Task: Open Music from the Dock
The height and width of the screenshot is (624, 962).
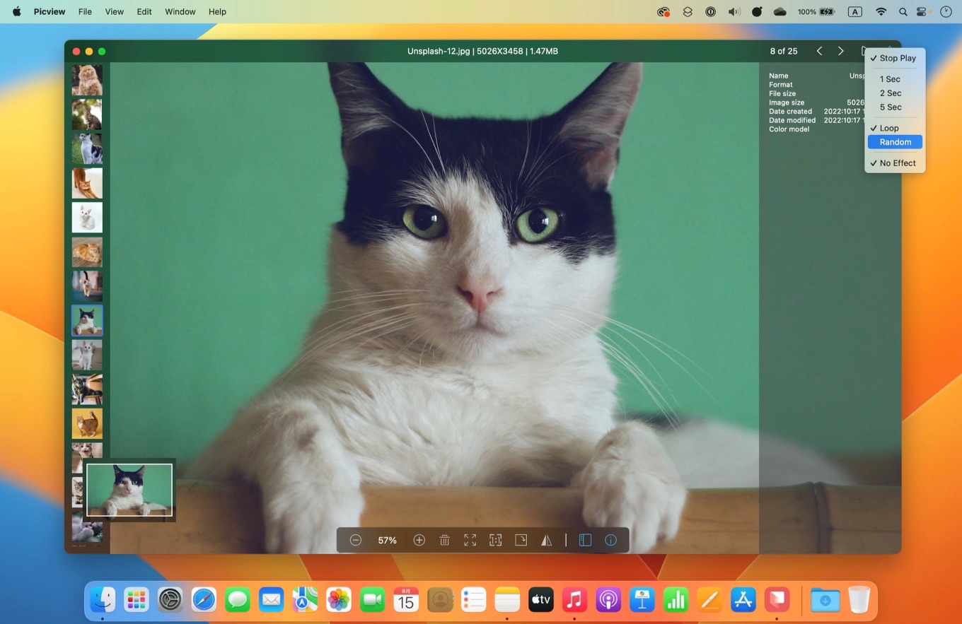Action: (574, 600)
